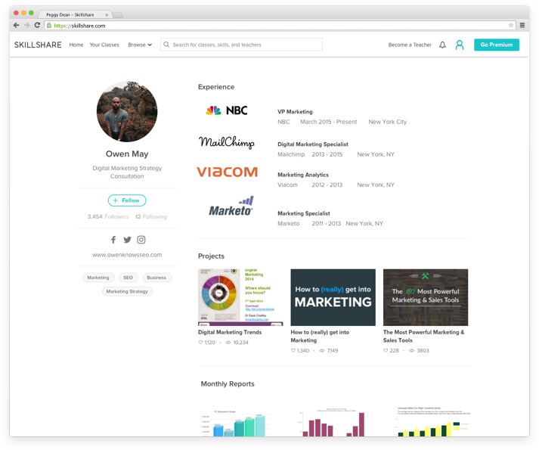Screen dimensions: 539x450
Task: Open www.owenknowsseo.com link
Action: click(x=127, y=255)
